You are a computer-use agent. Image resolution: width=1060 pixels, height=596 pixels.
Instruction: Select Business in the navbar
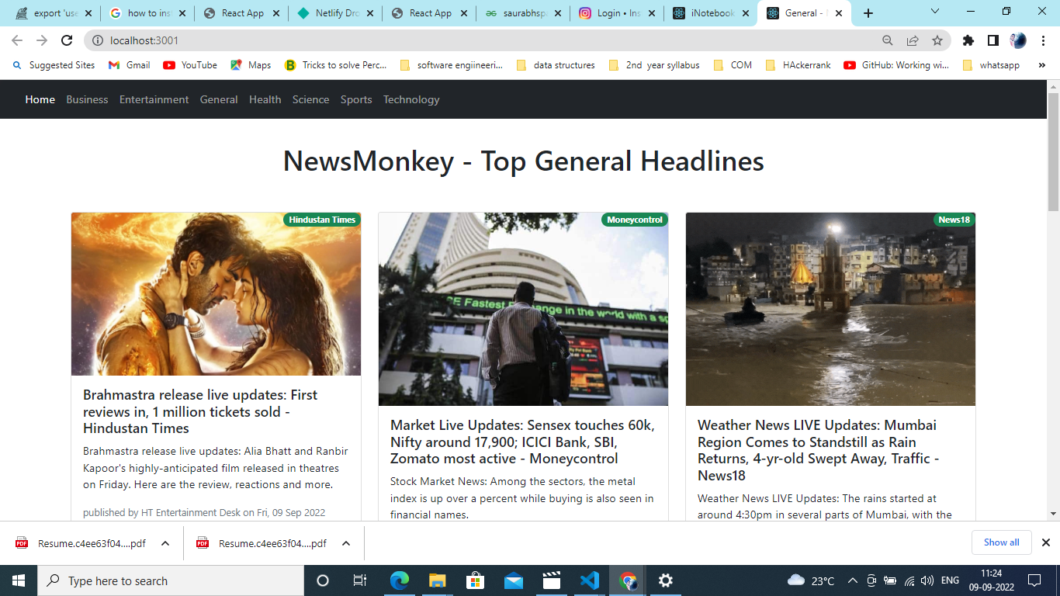coord(87,99)
